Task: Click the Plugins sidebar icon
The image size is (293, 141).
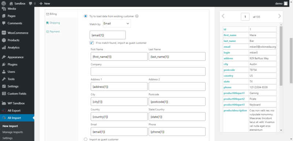Action: tap(4, 64)
